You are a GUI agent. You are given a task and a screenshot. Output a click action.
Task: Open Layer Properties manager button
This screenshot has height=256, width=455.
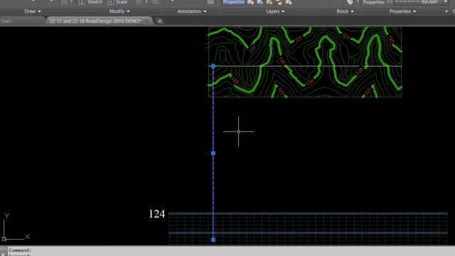click(233, 2)
